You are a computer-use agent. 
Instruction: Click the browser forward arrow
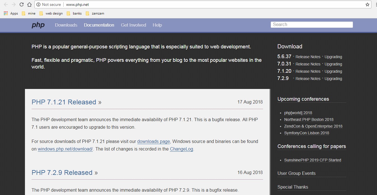coord(13,4)
